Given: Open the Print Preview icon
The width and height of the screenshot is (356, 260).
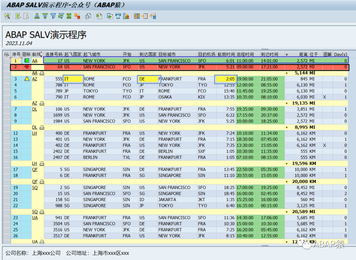Looking at the screenshot, I should point(88,16).
